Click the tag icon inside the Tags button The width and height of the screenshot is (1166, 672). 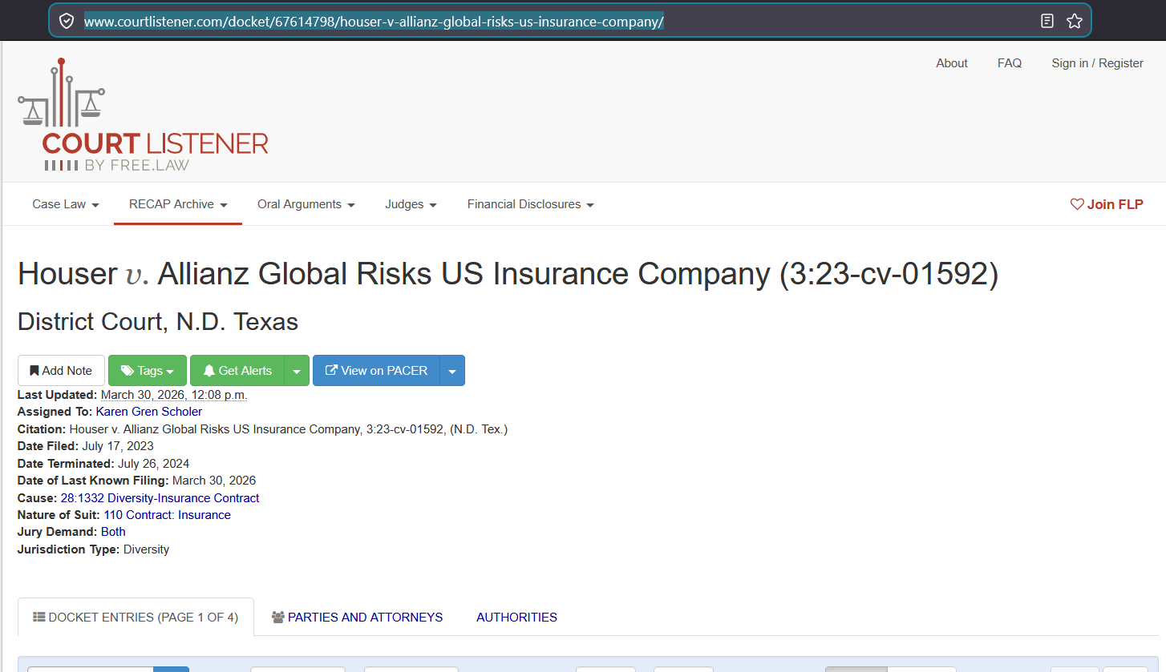128,370
